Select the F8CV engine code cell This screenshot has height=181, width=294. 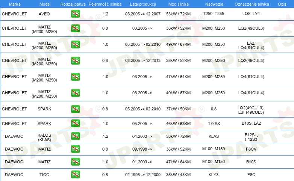(x=251, y=149)
